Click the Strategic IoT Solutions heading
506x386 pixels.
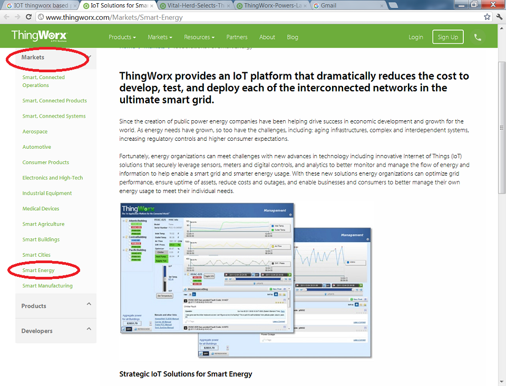click(186, 374)
